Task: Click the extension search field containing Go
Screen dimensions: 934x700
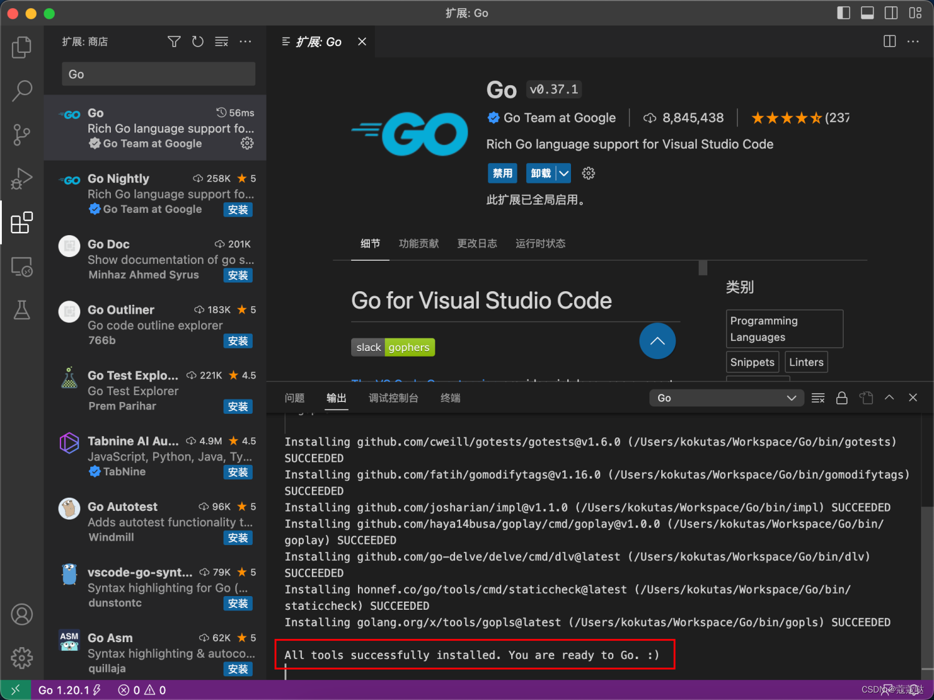Action: pyautogui.click(x=159, y=74)
